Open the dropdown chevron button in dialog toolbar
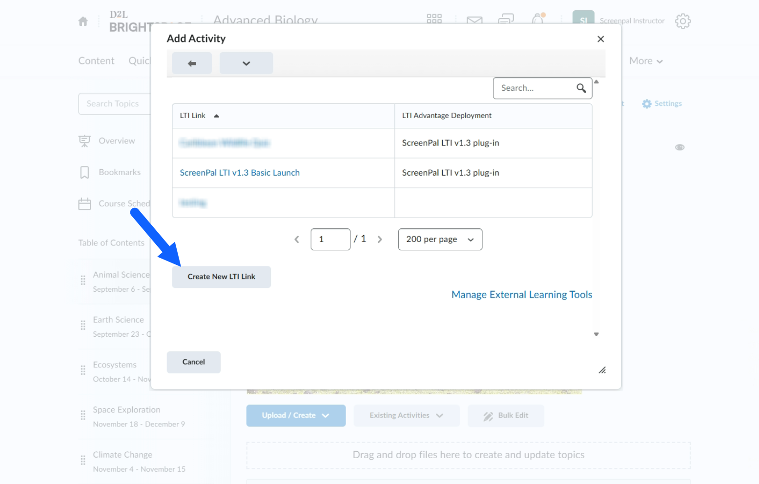This screenshot has height=484, width=759. pyautogui.click(x=246, y=63)
